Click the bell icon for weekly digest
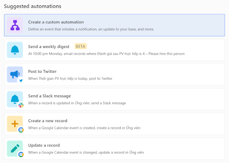This screenshot has width=229, height=163. (x=15, y=50)
